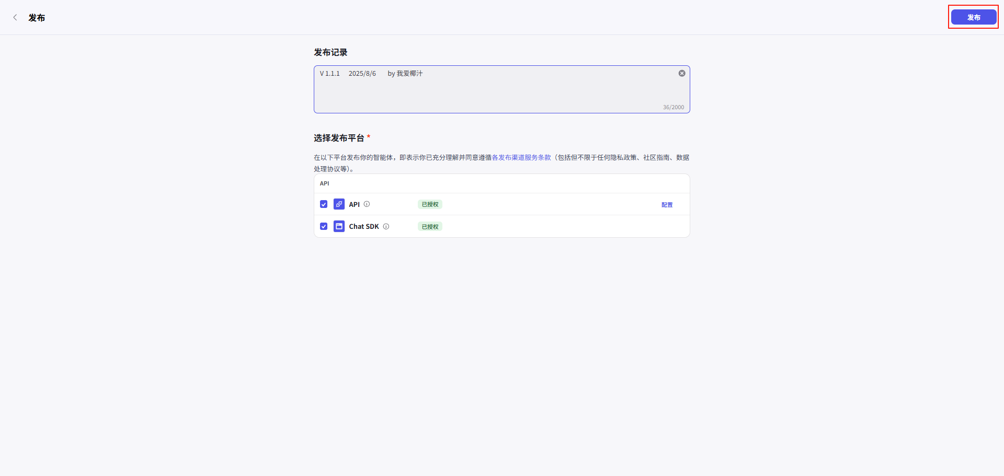
Task: Click the 发布记录 heading
Action: click(330, 52)
